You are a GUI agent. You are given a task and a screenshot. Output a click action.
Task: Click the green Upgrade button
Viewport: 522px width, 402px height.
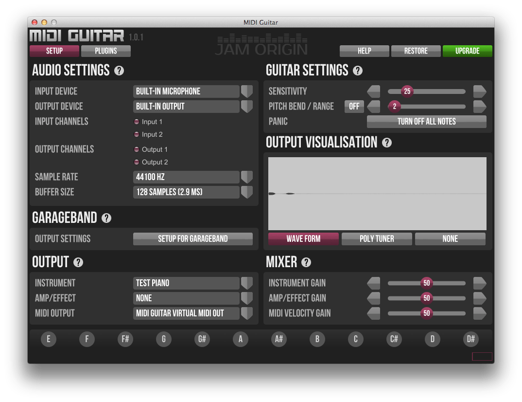point(468,51)
